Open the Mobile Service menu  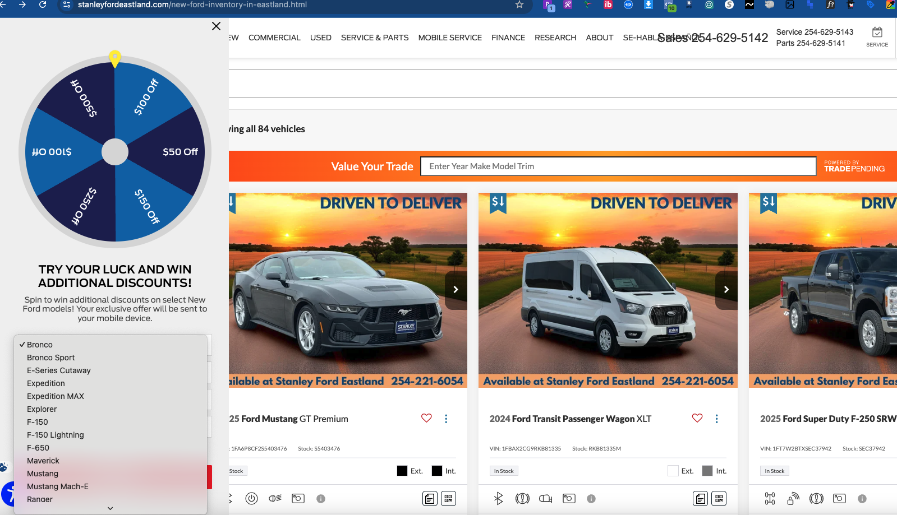tap(450, 38)
